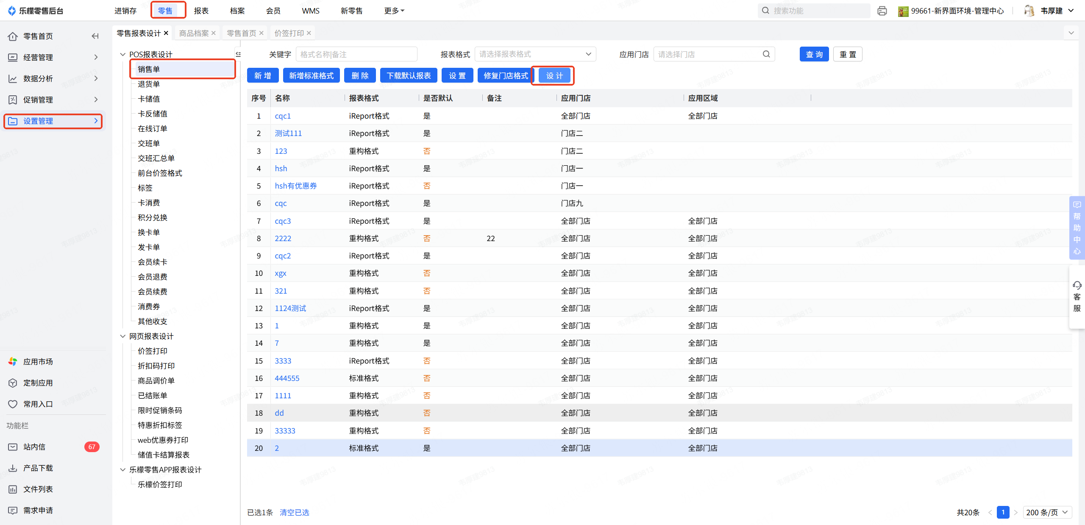This screenshot has width=1085, height=525.
Task: Open the 帮助中心 side panel
Action: (1077, 228)
